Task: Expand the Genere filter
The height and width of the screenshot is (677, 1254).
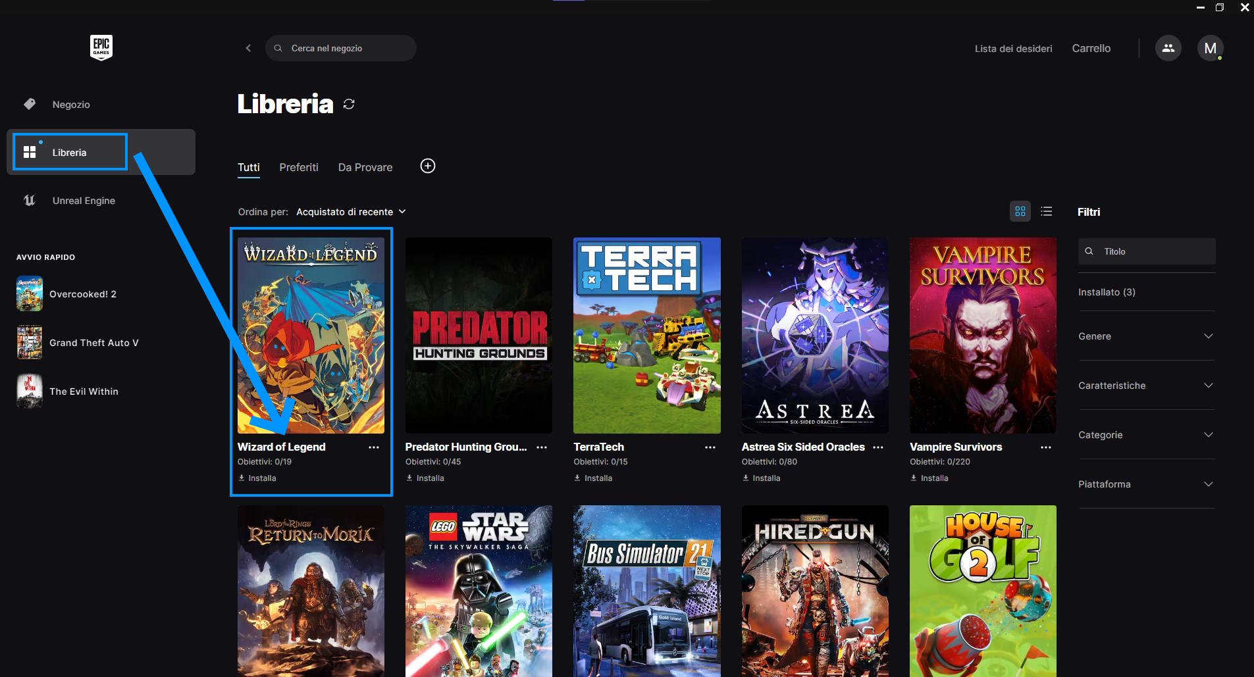Action: (x=1145, y=336)
